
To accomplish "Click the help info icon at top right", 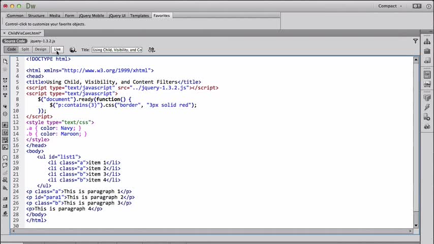I will 429,6.
